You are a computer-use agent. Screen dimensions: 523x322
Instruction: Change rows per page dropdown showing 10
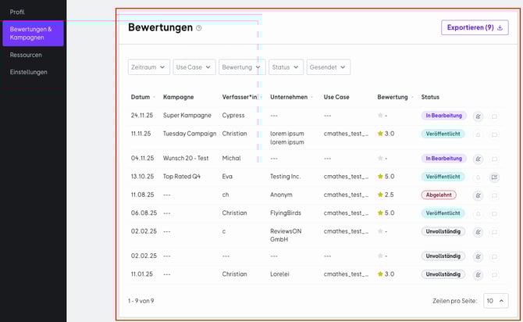(496, 300)
